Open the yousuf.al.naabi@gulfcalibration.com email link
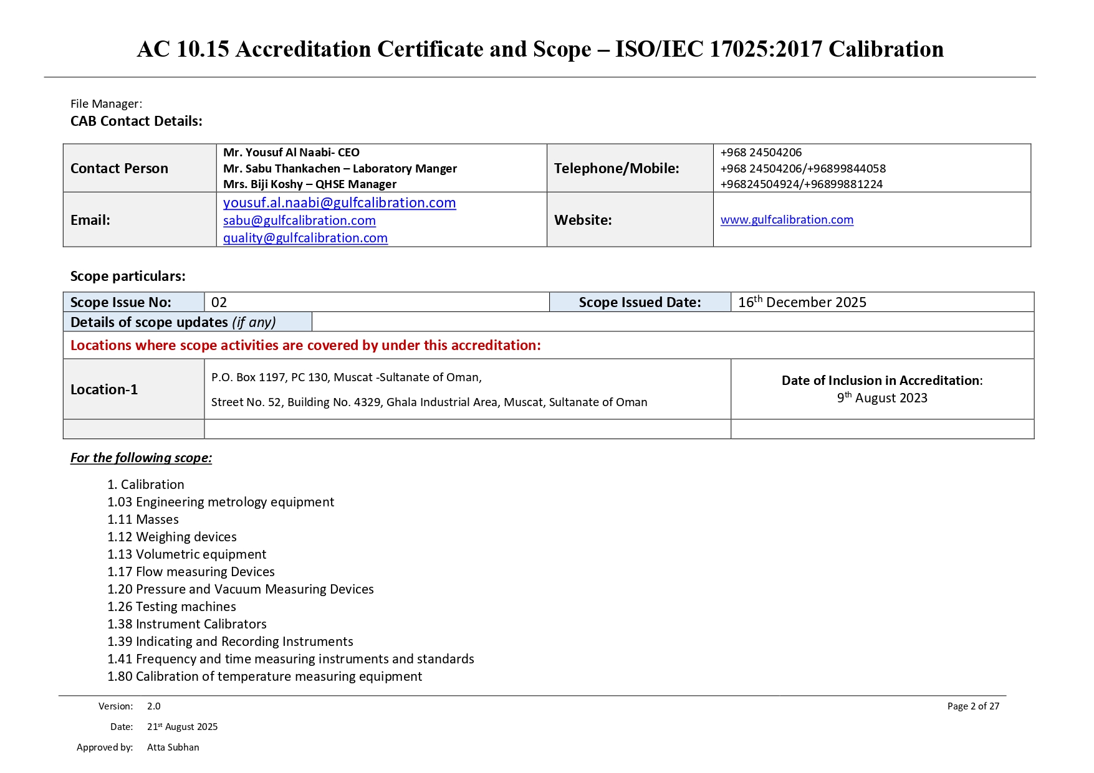The width and height of the screenshot is (1094, 773). click(x=340, y=203)
